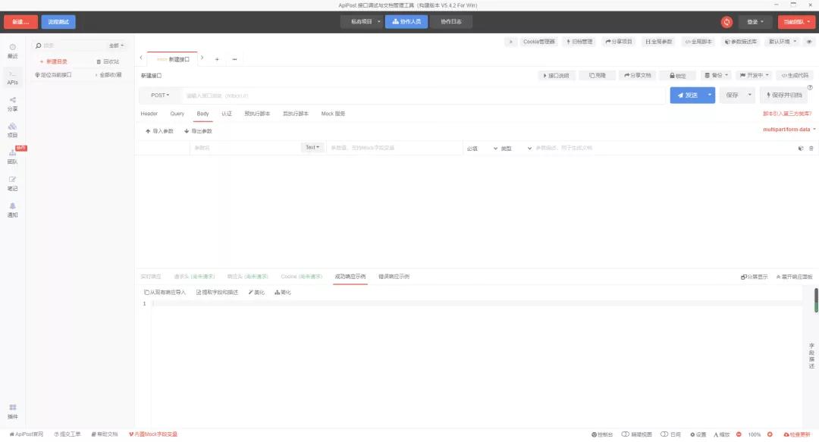Open the Text parameter type dropdown
Screen dimensions: 819x442
pyautogui.click(x=312, y=147)
